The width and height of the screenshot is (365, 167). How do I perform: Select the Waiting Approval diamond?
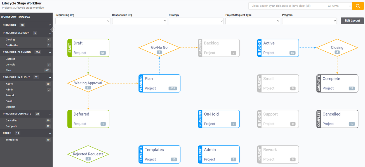[x=88, y=83]
